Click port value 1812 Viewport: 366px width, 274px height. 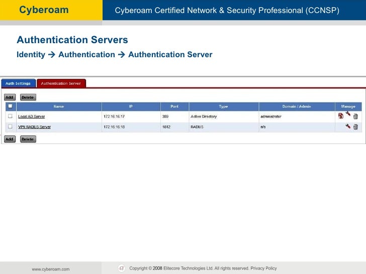(x=166, y=127)
